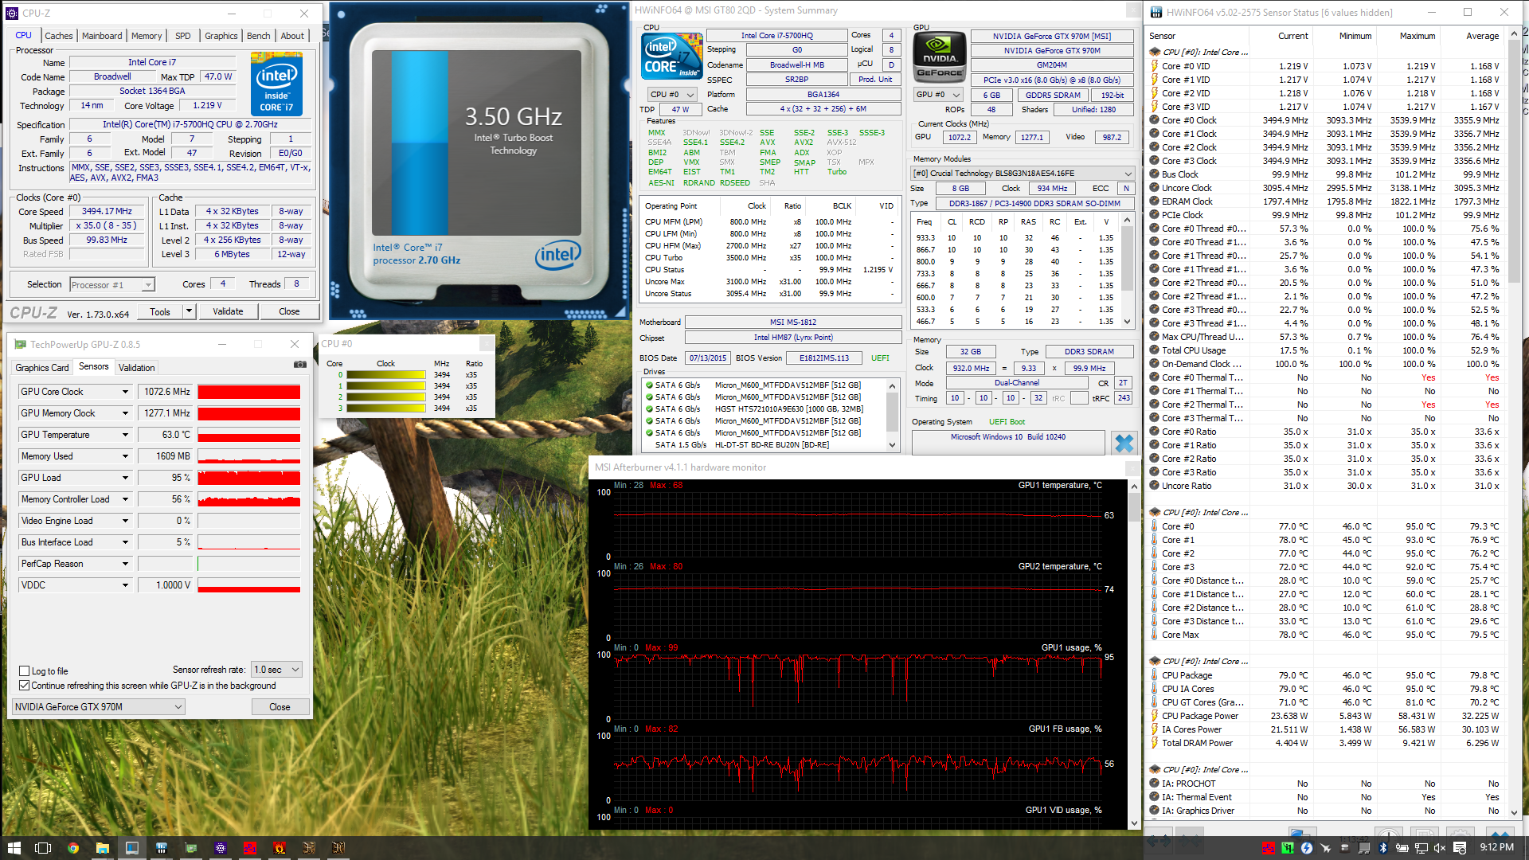Click the GPU Load red graph bar

pyautogui.click(x=249, y=478)
